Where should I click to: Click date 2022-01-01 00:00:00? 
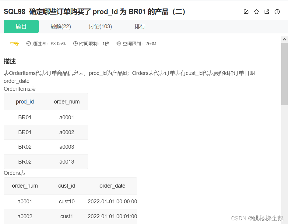tap(112, 202)
